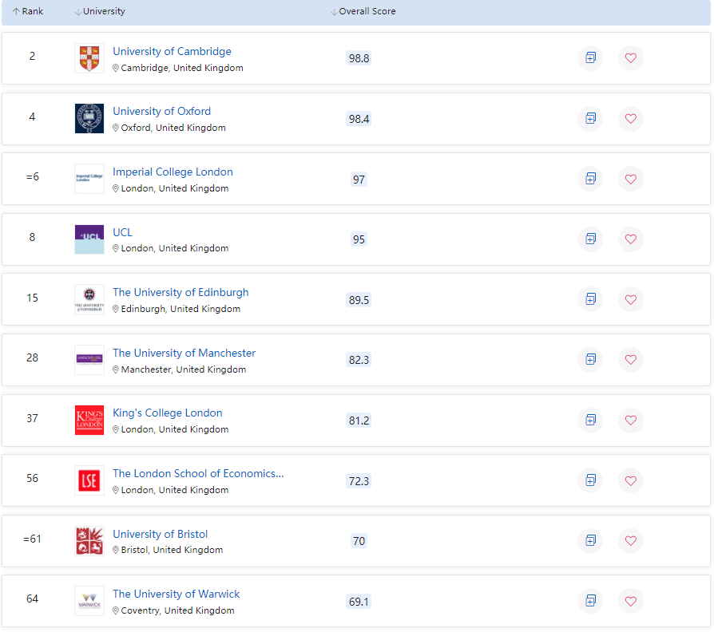
Task: Click compare icon for University of Edinburgh
Action: (x=590, y=299)
